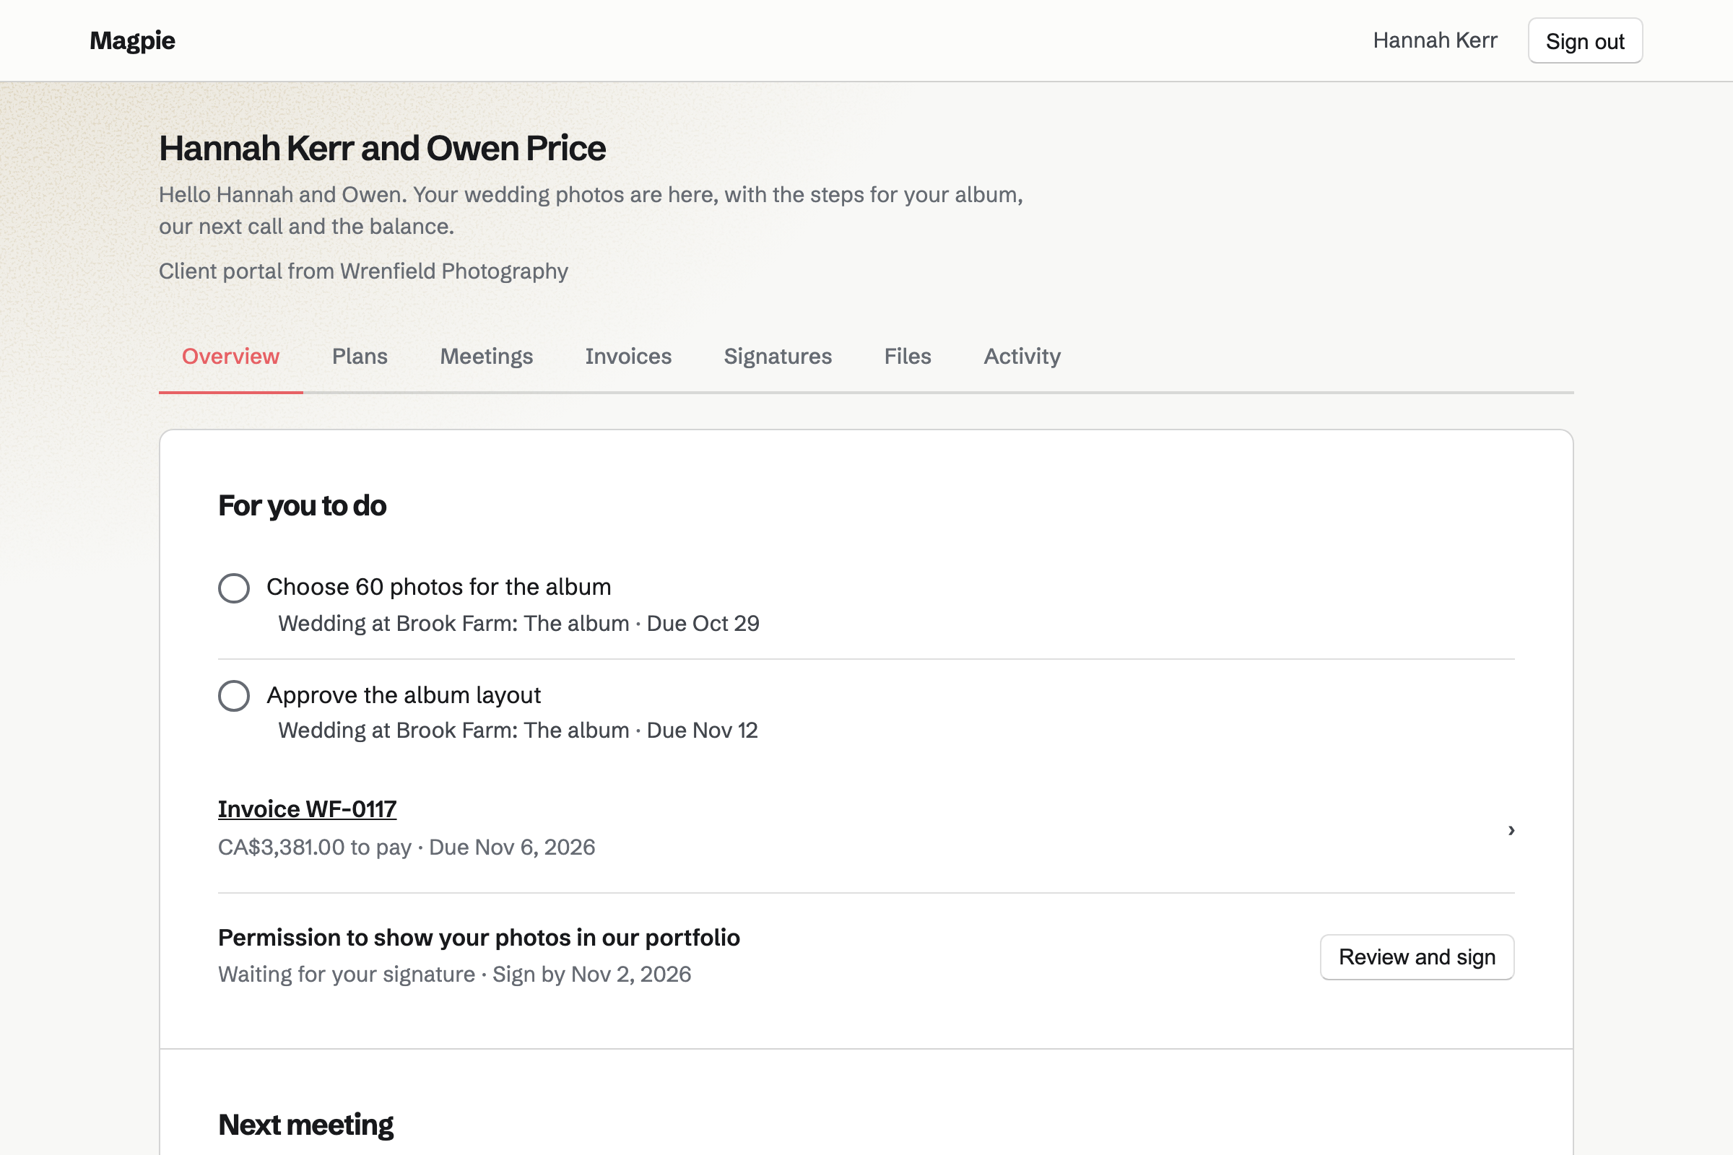View the Activity tab
1733x1155 pixels.
(1022, 357)
